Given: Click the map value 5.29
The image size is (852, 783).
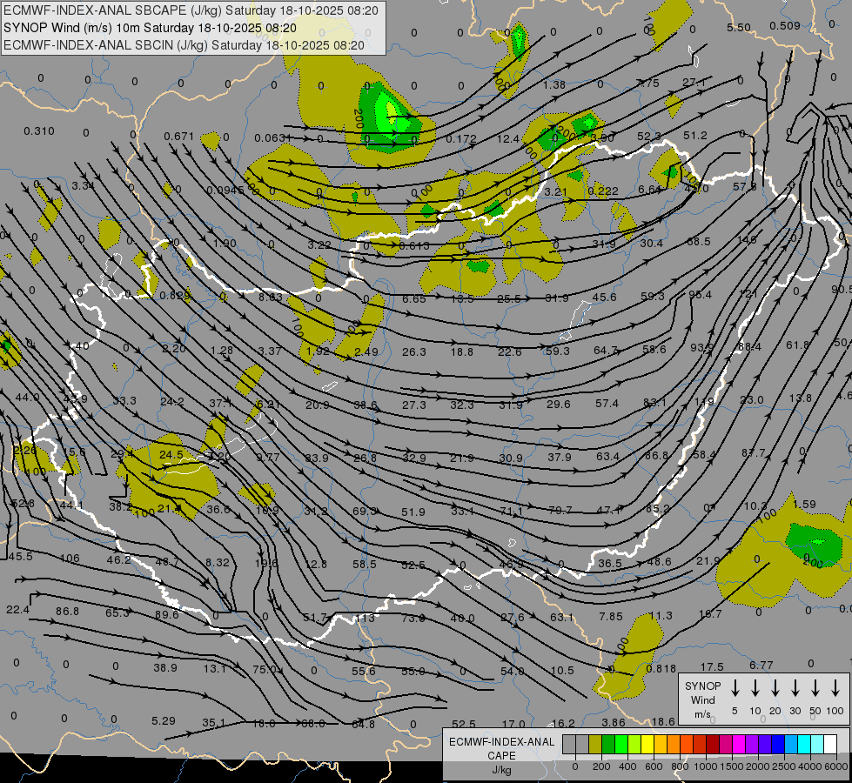Looking at the screenshot, I should click(164, 721).
